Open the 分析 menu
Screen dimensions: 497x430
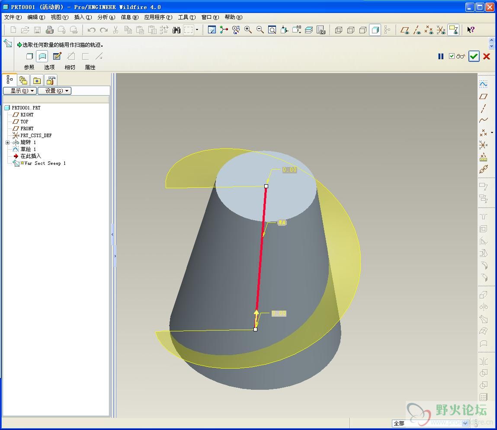point(106,17)
